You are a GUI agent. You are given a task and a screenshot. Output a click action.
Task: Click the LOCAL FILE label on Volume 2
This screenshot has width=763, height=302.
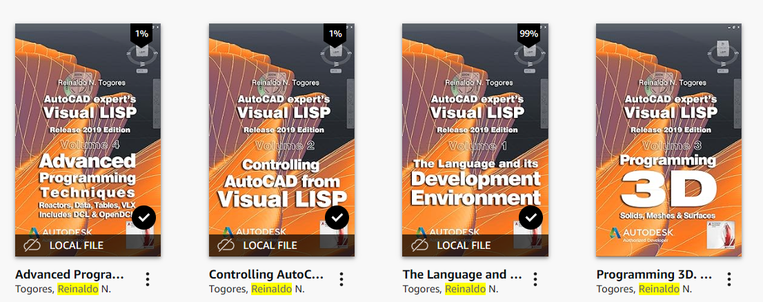[270, 245]
